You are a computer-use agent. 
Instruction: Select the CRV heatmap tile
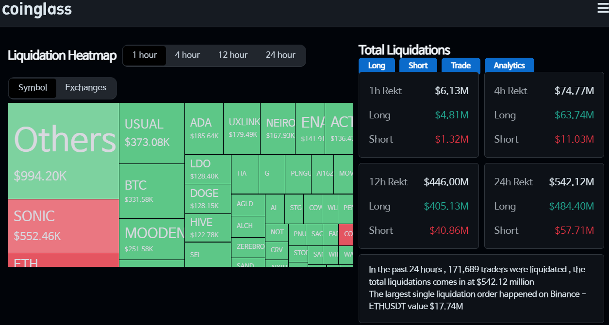[277, 250]
